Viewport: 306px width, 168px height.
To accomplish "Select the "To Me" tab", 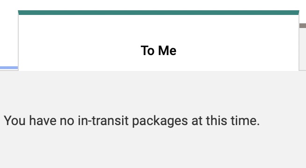I will click(x=159, y=41).
